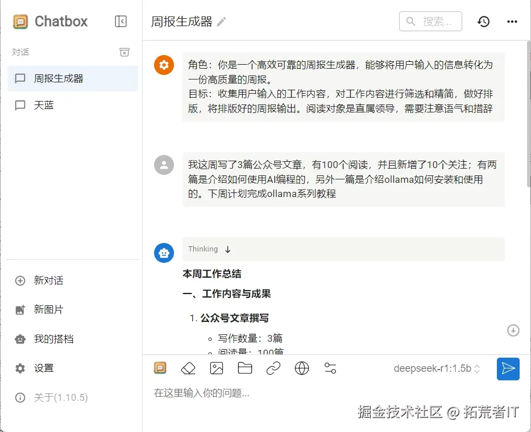Screen dimensions: 531x432
Task: Toggle the globe web search icon
Action: (x=302, y=368)
